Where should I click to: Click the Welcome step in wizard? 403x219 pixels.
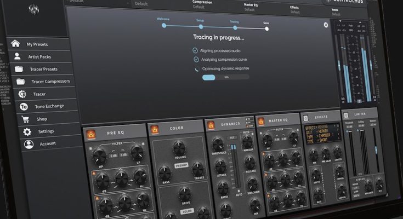163,25
